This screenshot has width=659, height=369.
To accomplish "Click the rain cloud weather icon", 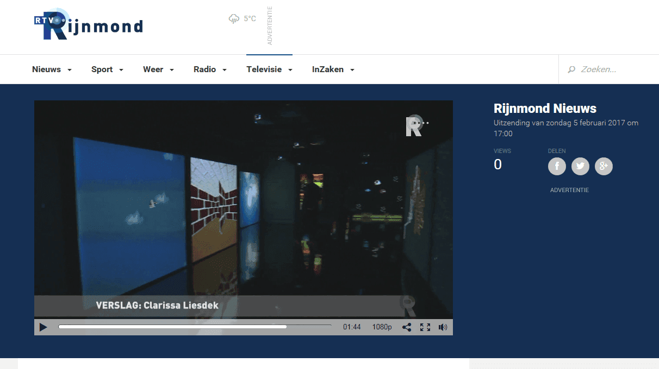I will [234, 19].
